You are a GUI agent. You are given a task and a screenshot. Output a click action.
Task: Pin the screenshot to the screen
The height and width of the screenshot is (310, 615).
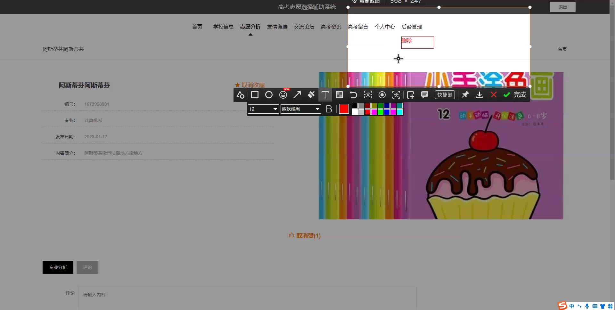[465, 95]
